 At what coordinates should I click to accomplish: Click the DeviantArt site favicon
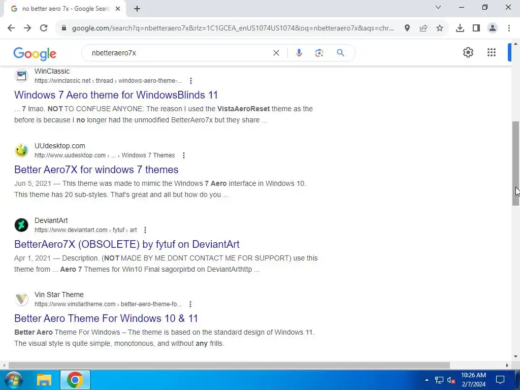pos(21,225)
